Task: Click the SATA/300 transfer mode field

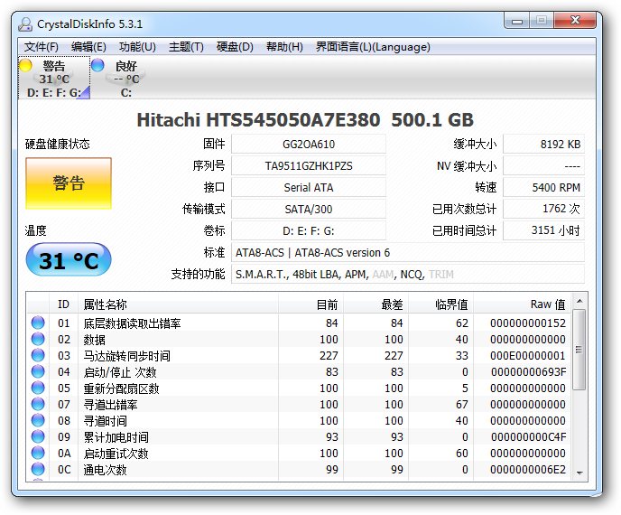Action: 309,209
